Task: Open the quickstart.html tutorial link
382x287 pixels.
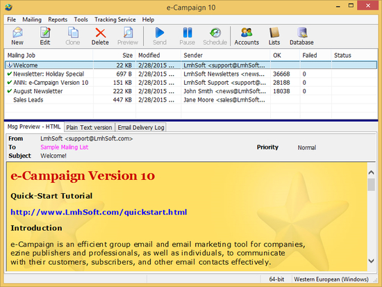Action: click(x=99, y=212)
